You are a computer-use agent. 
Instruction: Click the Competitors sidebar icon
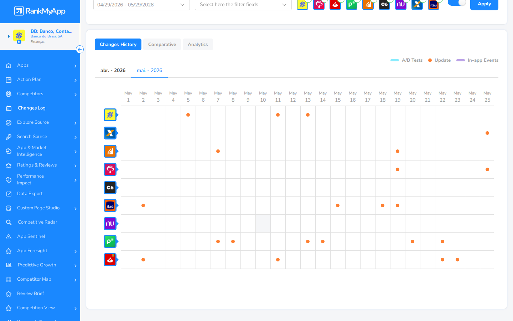[x=9, y=94]
